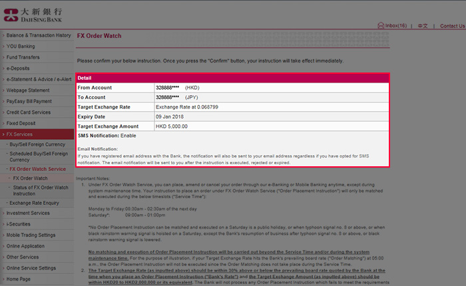Open Other Services menu item
The image size is (466, 286).
(23, 257)
